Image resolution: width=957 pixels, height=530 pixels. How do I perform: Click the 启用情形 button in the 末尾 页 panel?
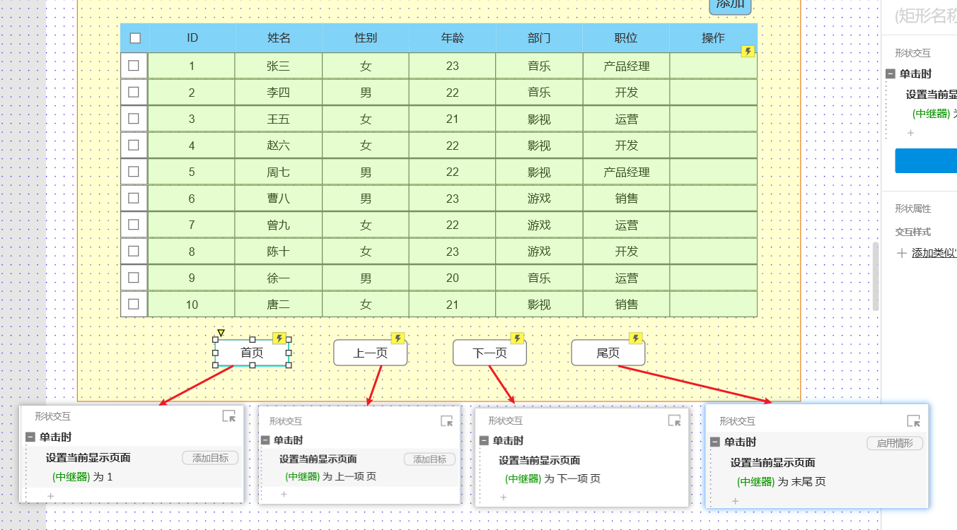click(x=895, y=443)
